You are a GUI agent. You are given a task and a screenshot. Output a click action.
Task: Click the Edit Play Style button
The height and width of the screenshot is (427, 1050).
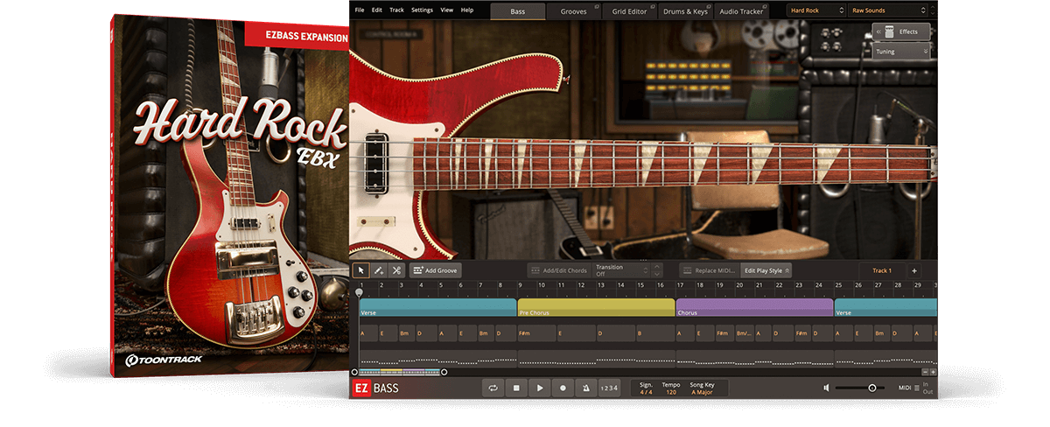pos(766,270)
